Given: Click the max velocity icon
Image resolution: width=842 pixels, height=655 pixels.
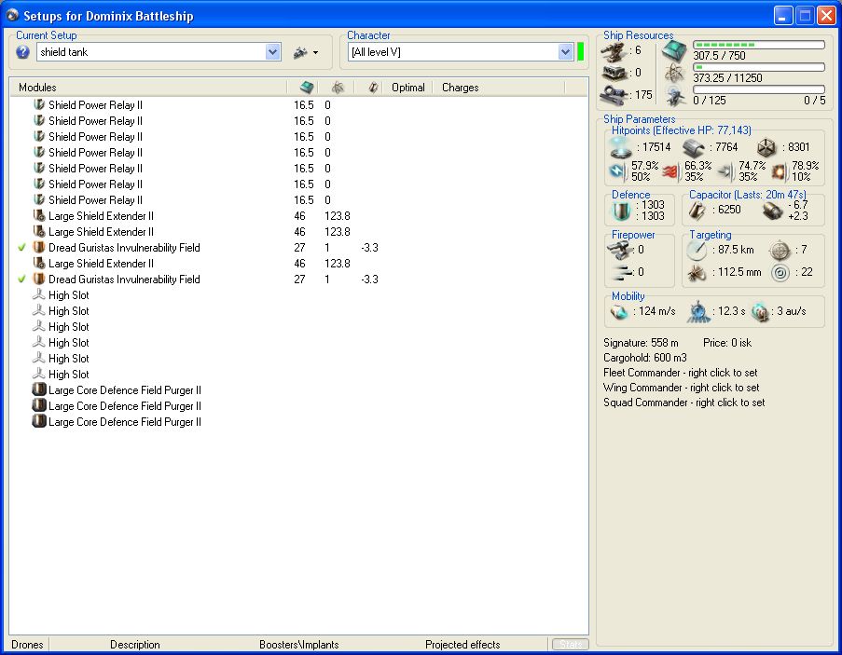Looking at the screenshot, I should pos(619,312).
